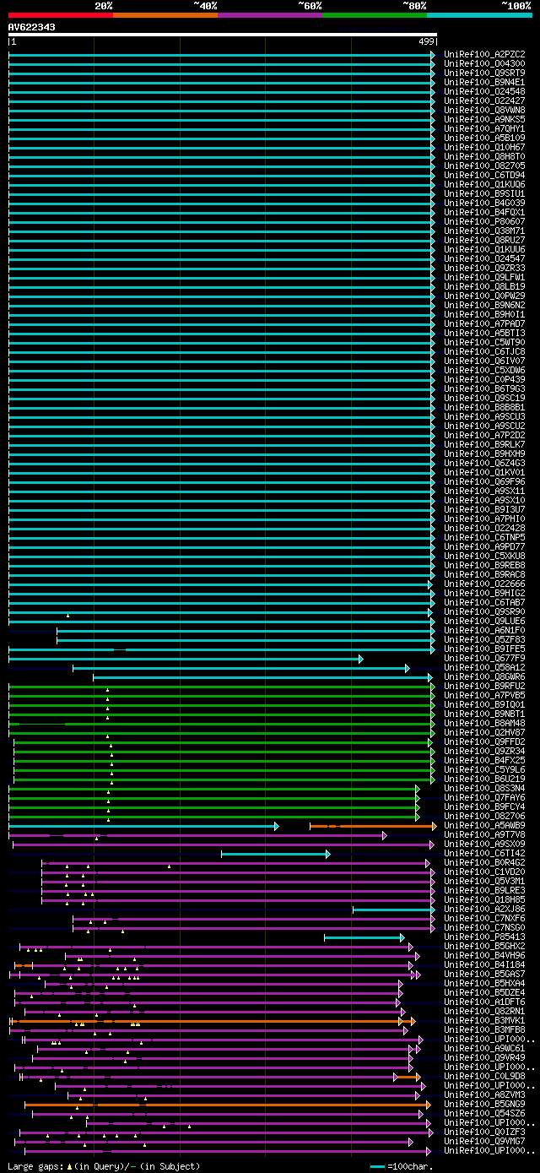Click the orange ~40% identity legend segment

pos(165,14)
